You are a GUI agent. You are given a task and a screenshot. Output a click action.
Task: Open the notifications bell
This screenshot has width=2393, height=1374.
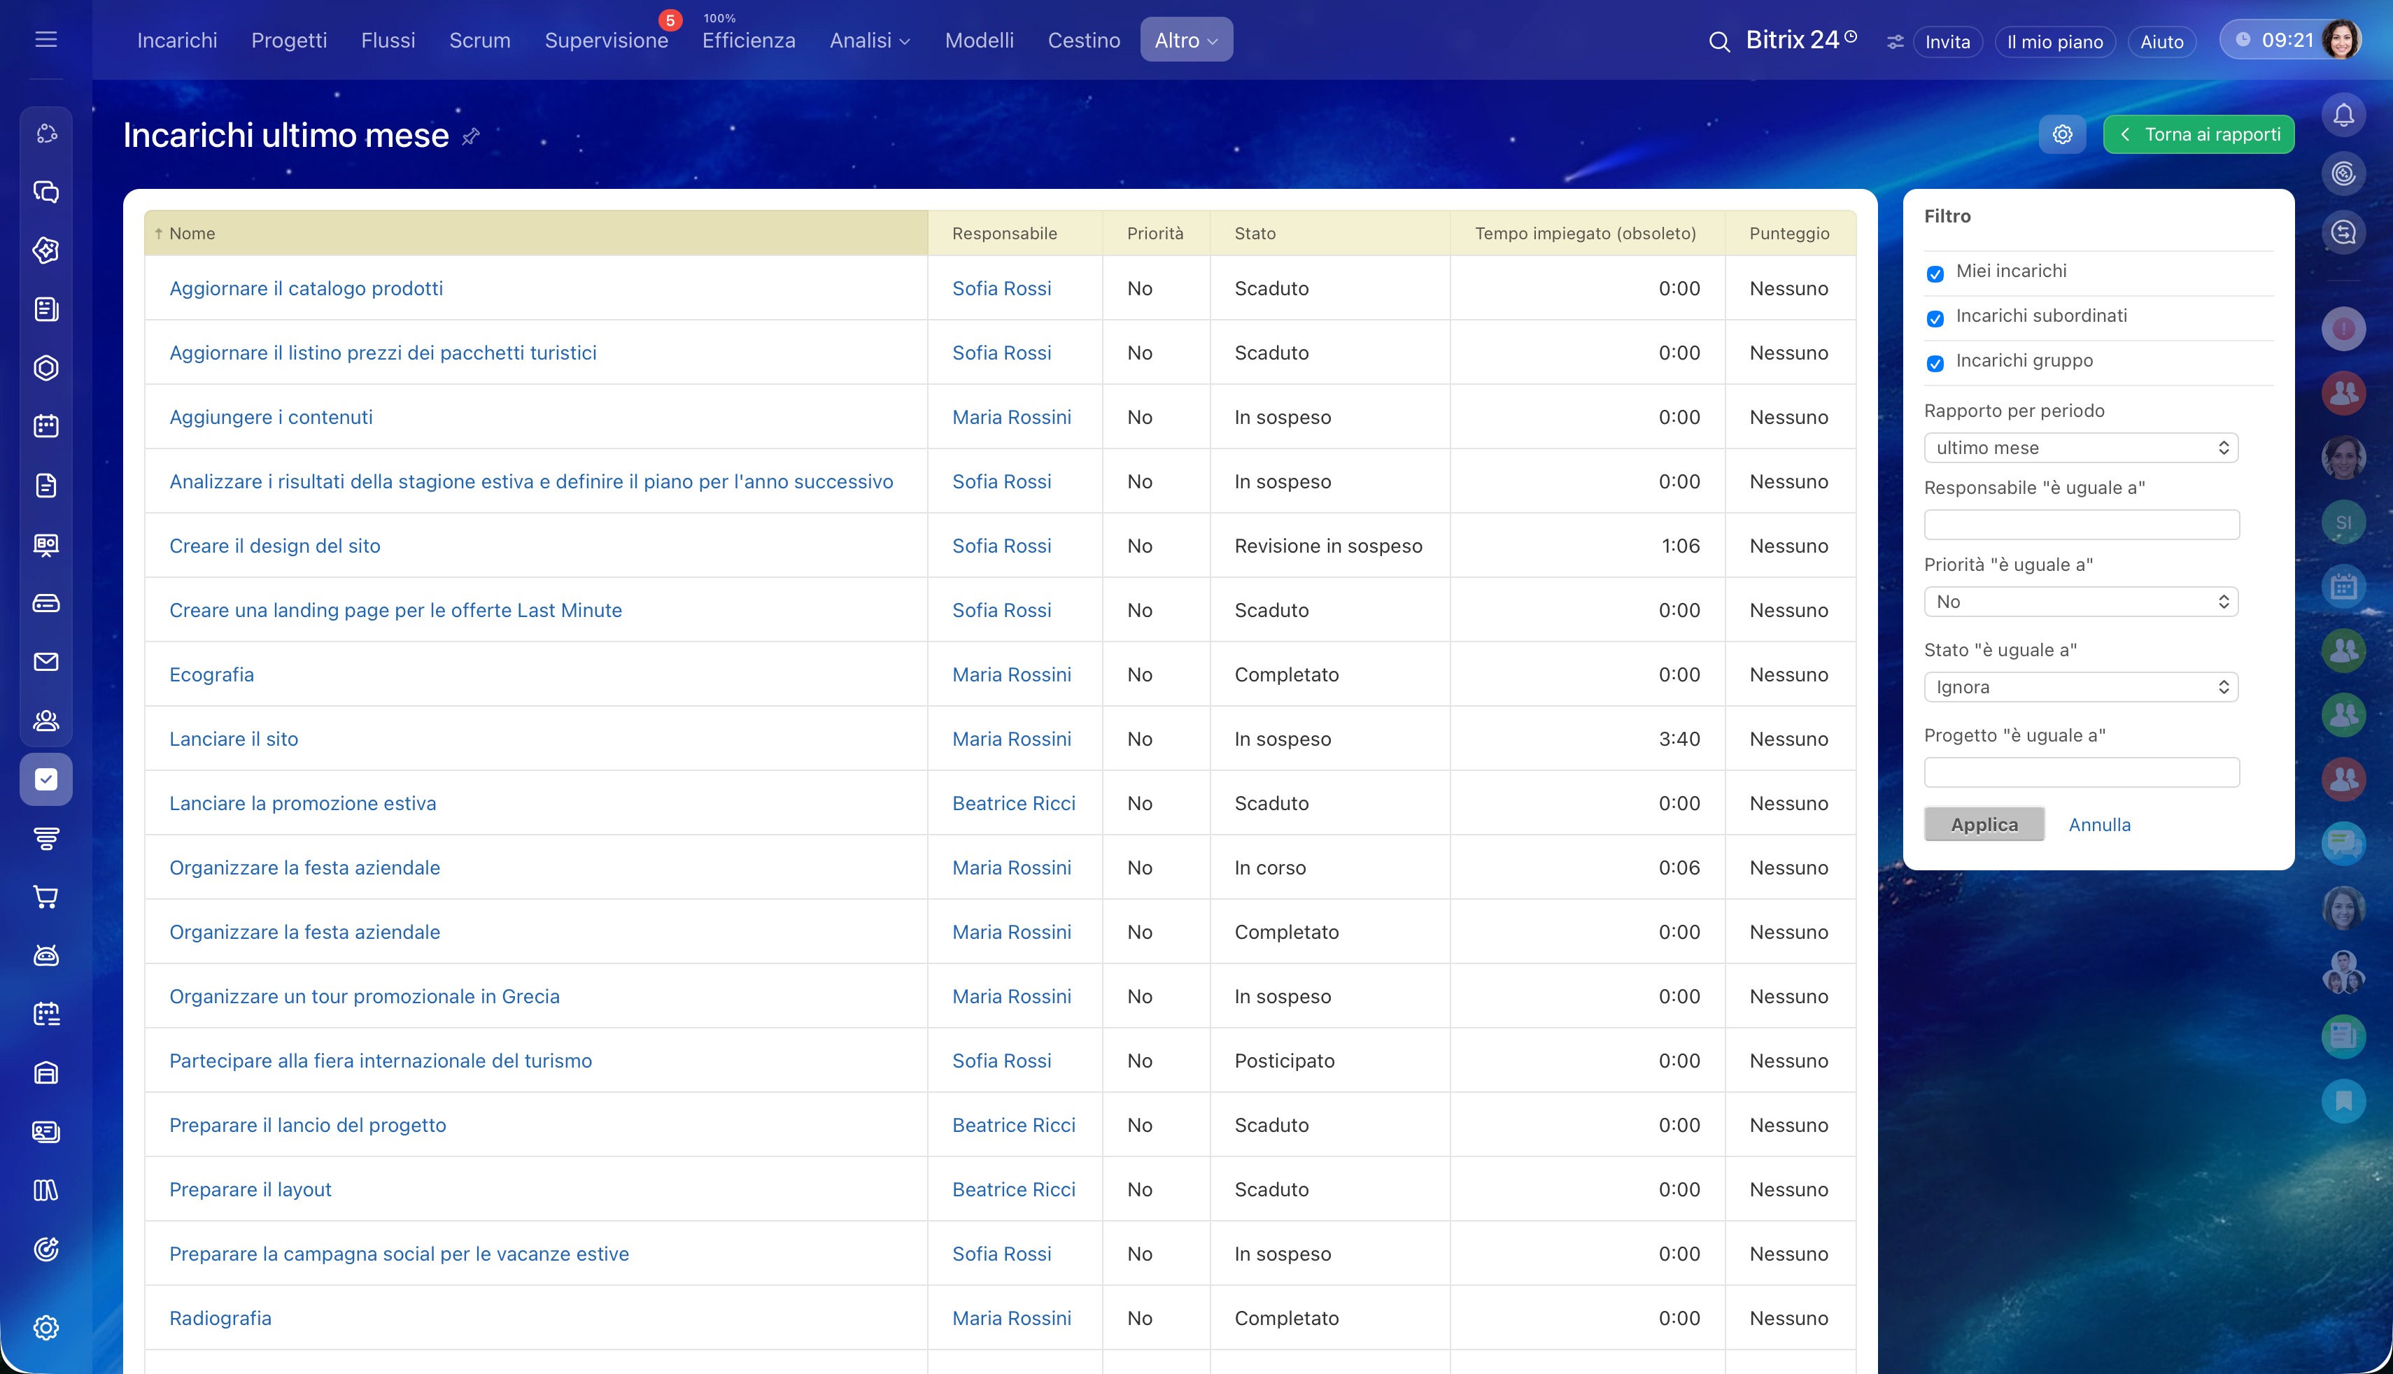[x=2344, y=115]
